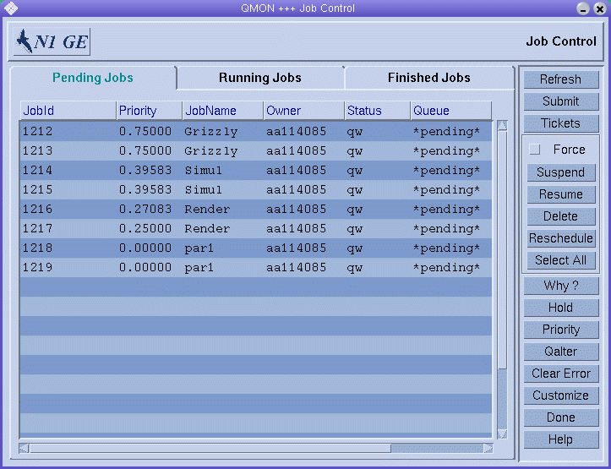Click the Select All button

point(561,259)
